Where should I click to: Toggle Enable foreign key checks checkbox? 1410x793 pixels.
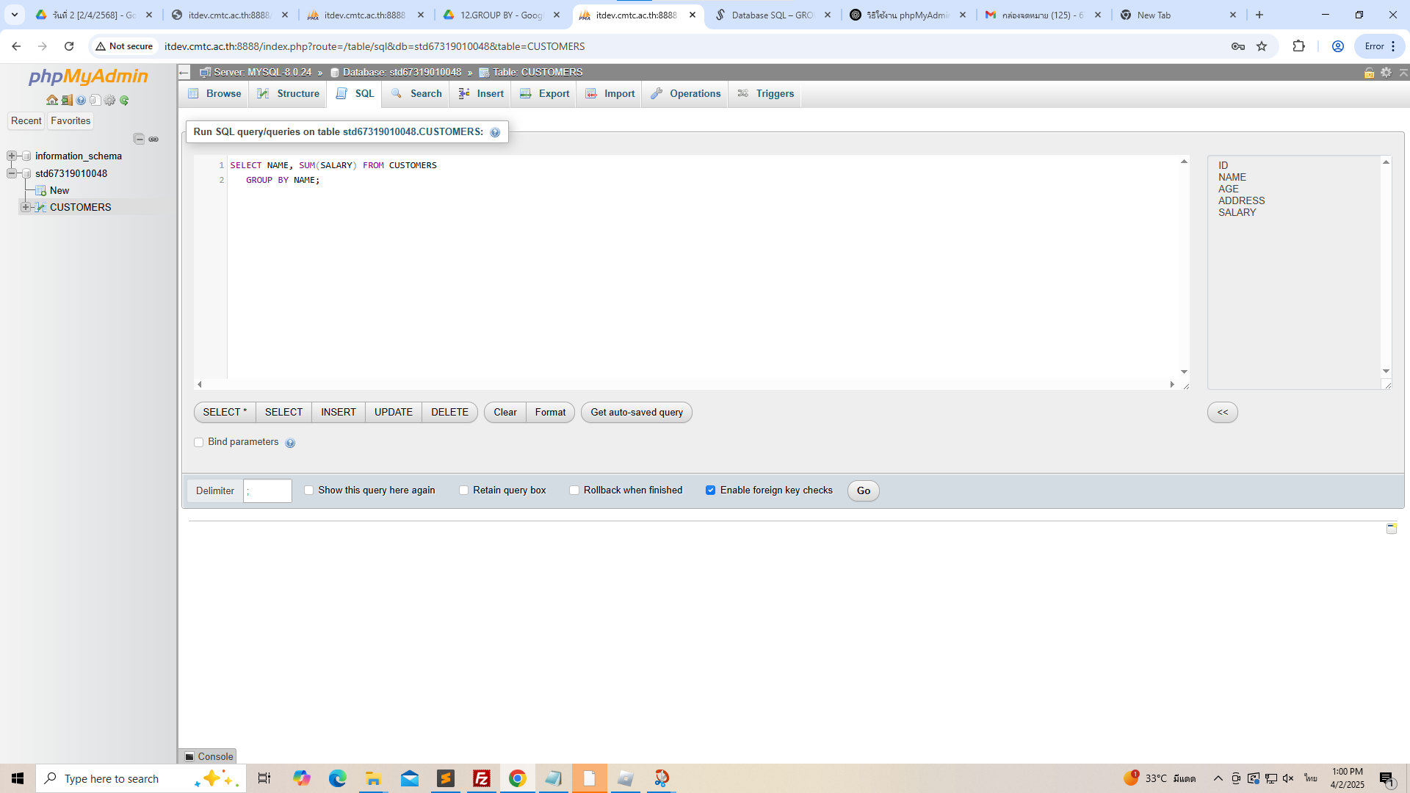(710, 490)
